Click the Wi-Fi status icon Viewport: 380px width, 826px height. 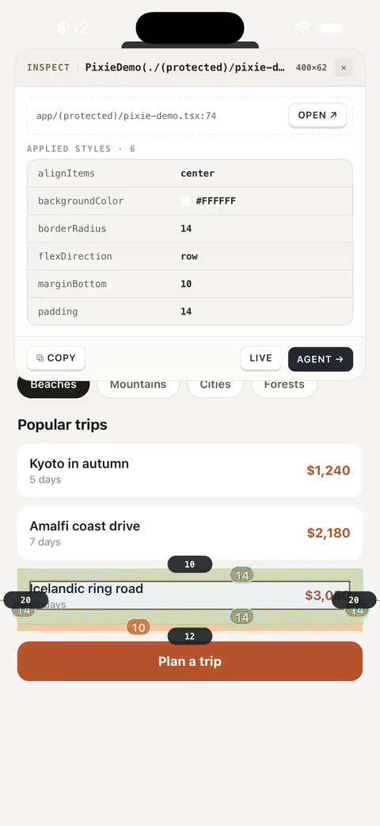pyautogui.click(x=303, y=28)
